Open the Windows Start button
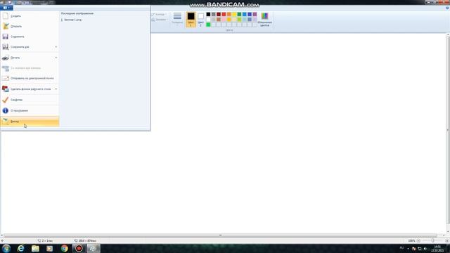The width and height of the screenshot is (450, 253). click(x=6, y=248)
